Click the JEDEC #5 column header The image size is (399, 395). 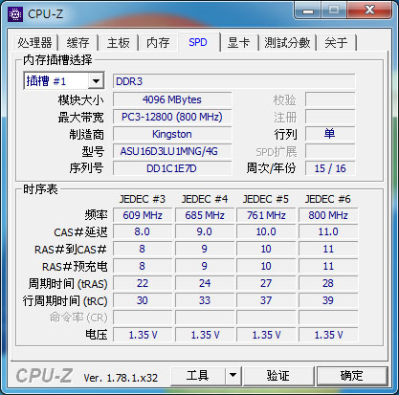tap(266, 199)
